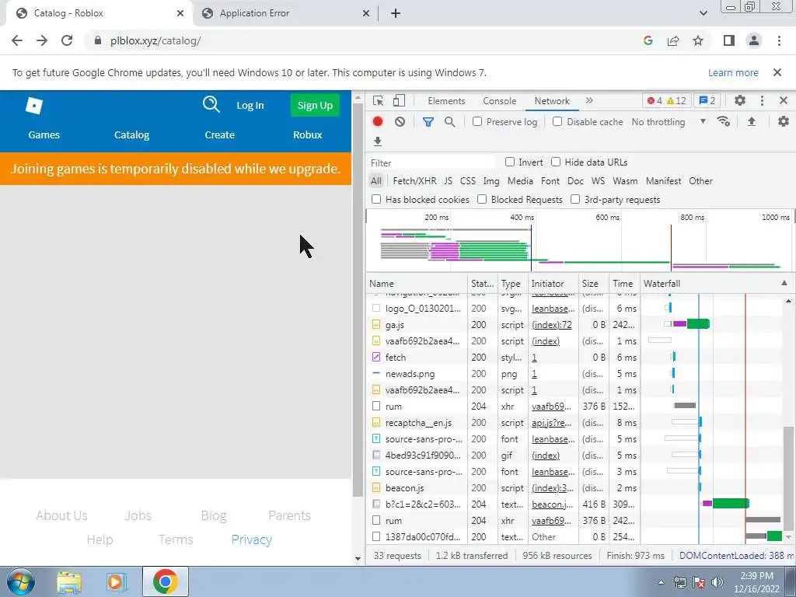Image resolution: width=796 pixels, height=597 pixels.
Task: Toggle the device toolbar icon in DevTools
Action: 399,100
